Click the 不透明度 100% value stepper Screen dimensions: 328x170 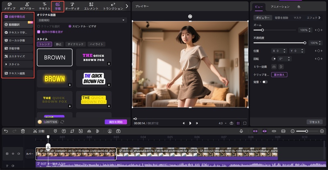(320, 43)
